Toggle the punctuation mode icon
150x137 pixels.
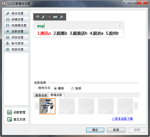tap(49, 17)
